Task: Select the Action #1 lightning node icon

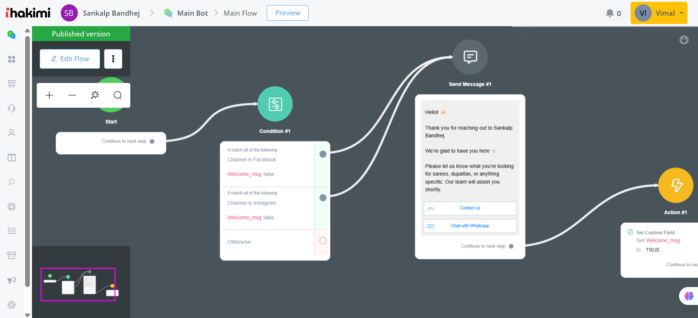Action: pyautogui.click(x=676, y=185)
